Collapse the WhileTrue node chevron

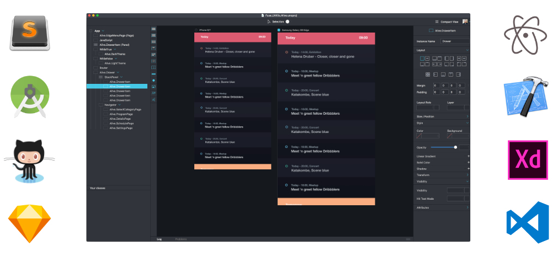click(x=115, y=50)
